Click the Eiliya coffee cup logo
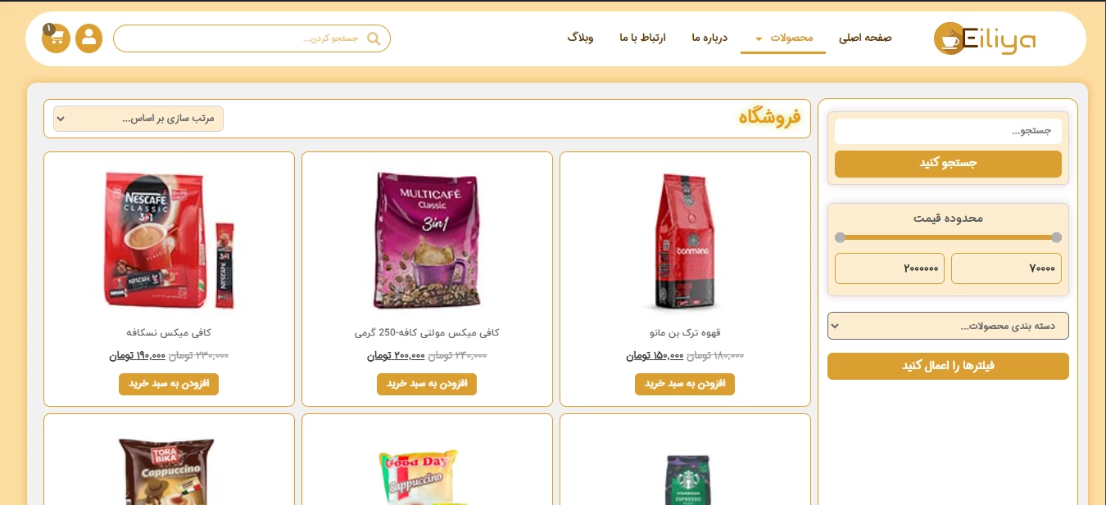Screen dimensions: 1106x505 tap(950, 38)
